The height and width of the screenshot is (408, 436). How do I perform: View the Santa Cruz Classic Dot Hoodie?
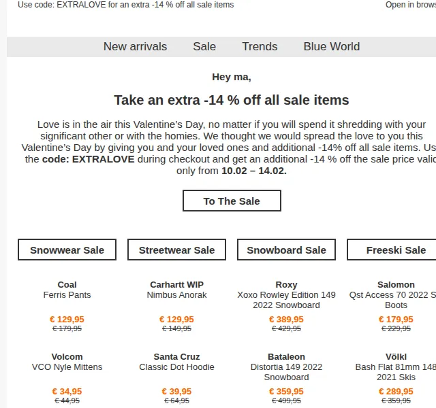(176, 362)
